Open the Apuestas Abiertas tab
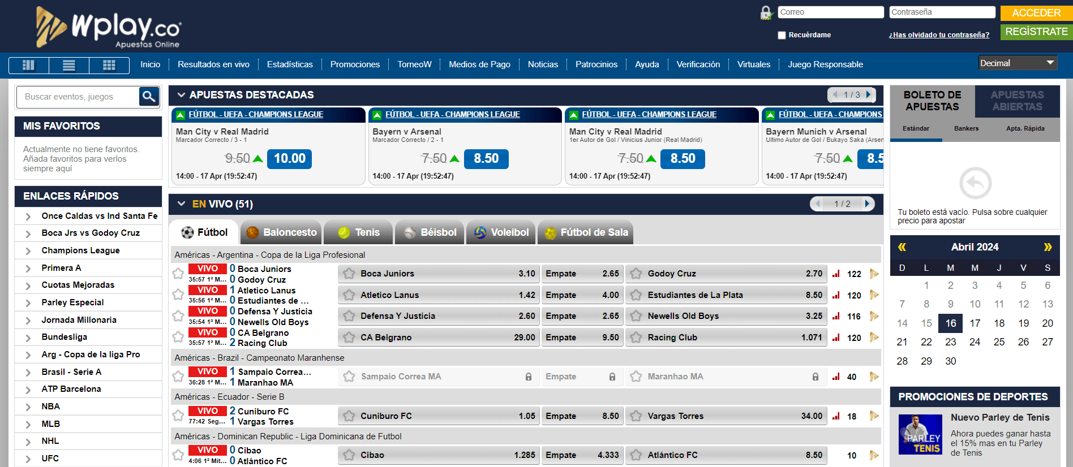 pyautogui.click(x=1017, y=101)
